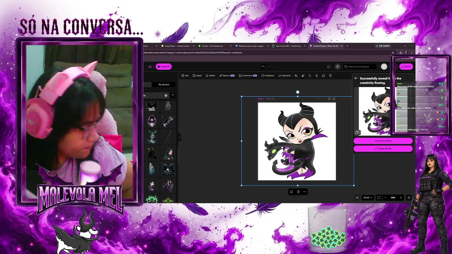The height and width of the screenshot is (254, 452).
Task: Open the comments bubble icon
Action: [x=329, y=66]
